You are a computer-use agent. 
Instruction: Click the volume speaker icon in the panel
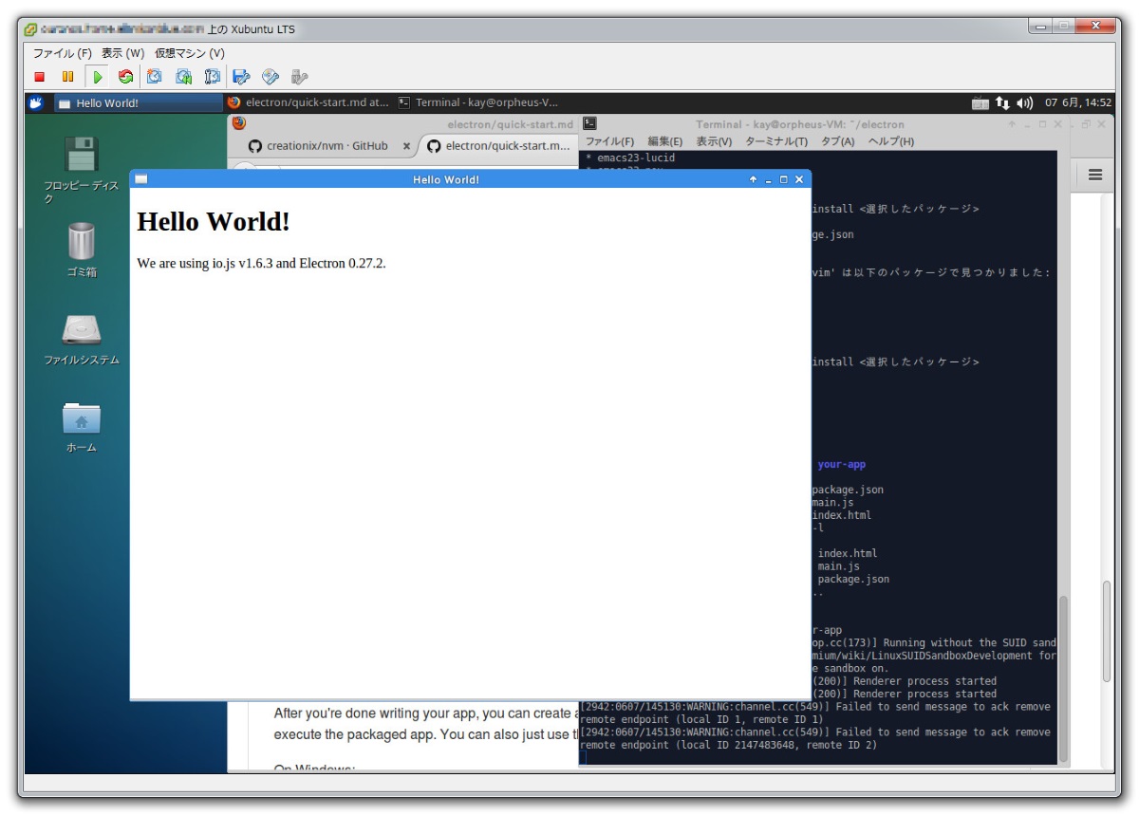1024,102
